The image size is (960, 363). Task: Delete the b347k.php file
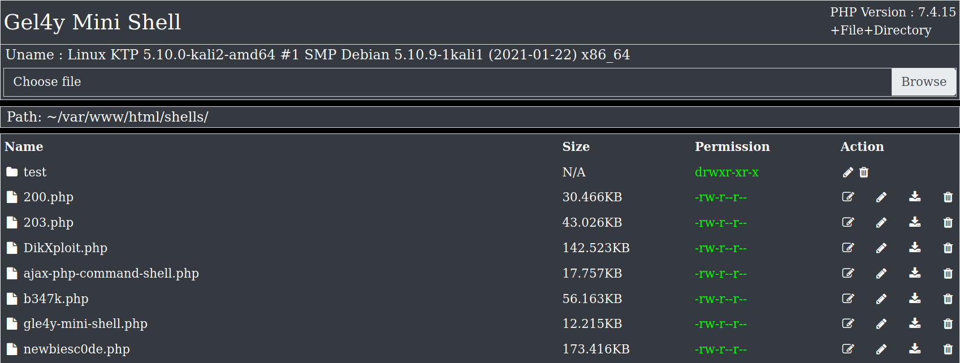[x=948, y=299]
